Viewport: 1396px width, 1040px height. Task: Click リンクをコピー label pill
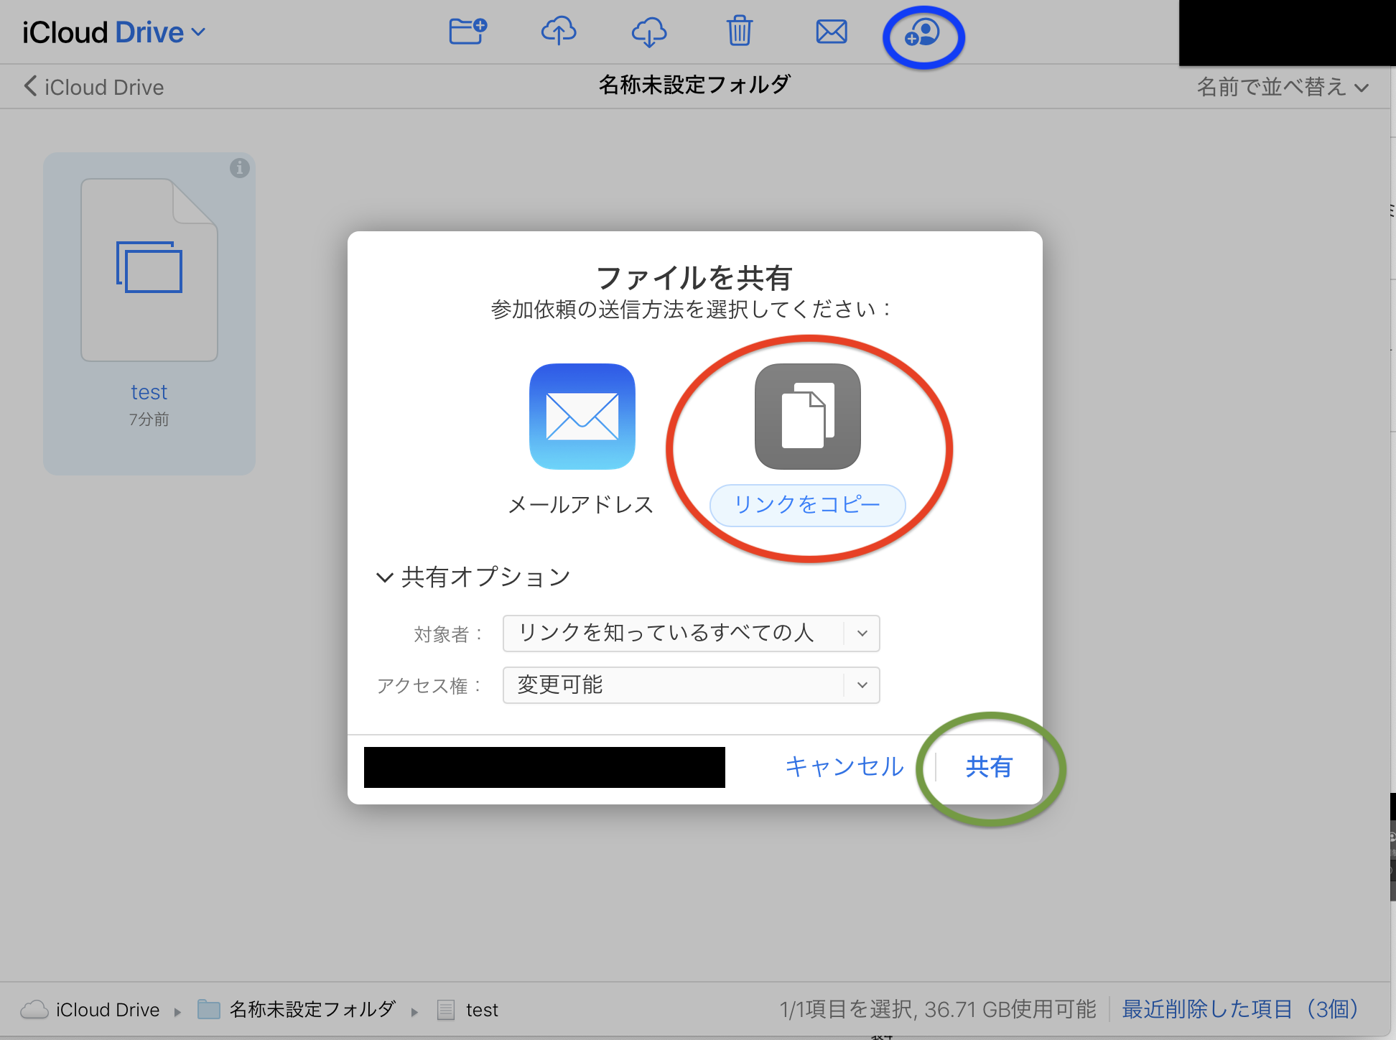807,505
